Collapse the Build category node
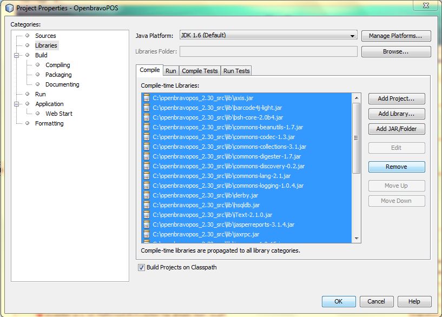This screenshot has width=442, height=317. pyautogui.click(x=16, y=55)
